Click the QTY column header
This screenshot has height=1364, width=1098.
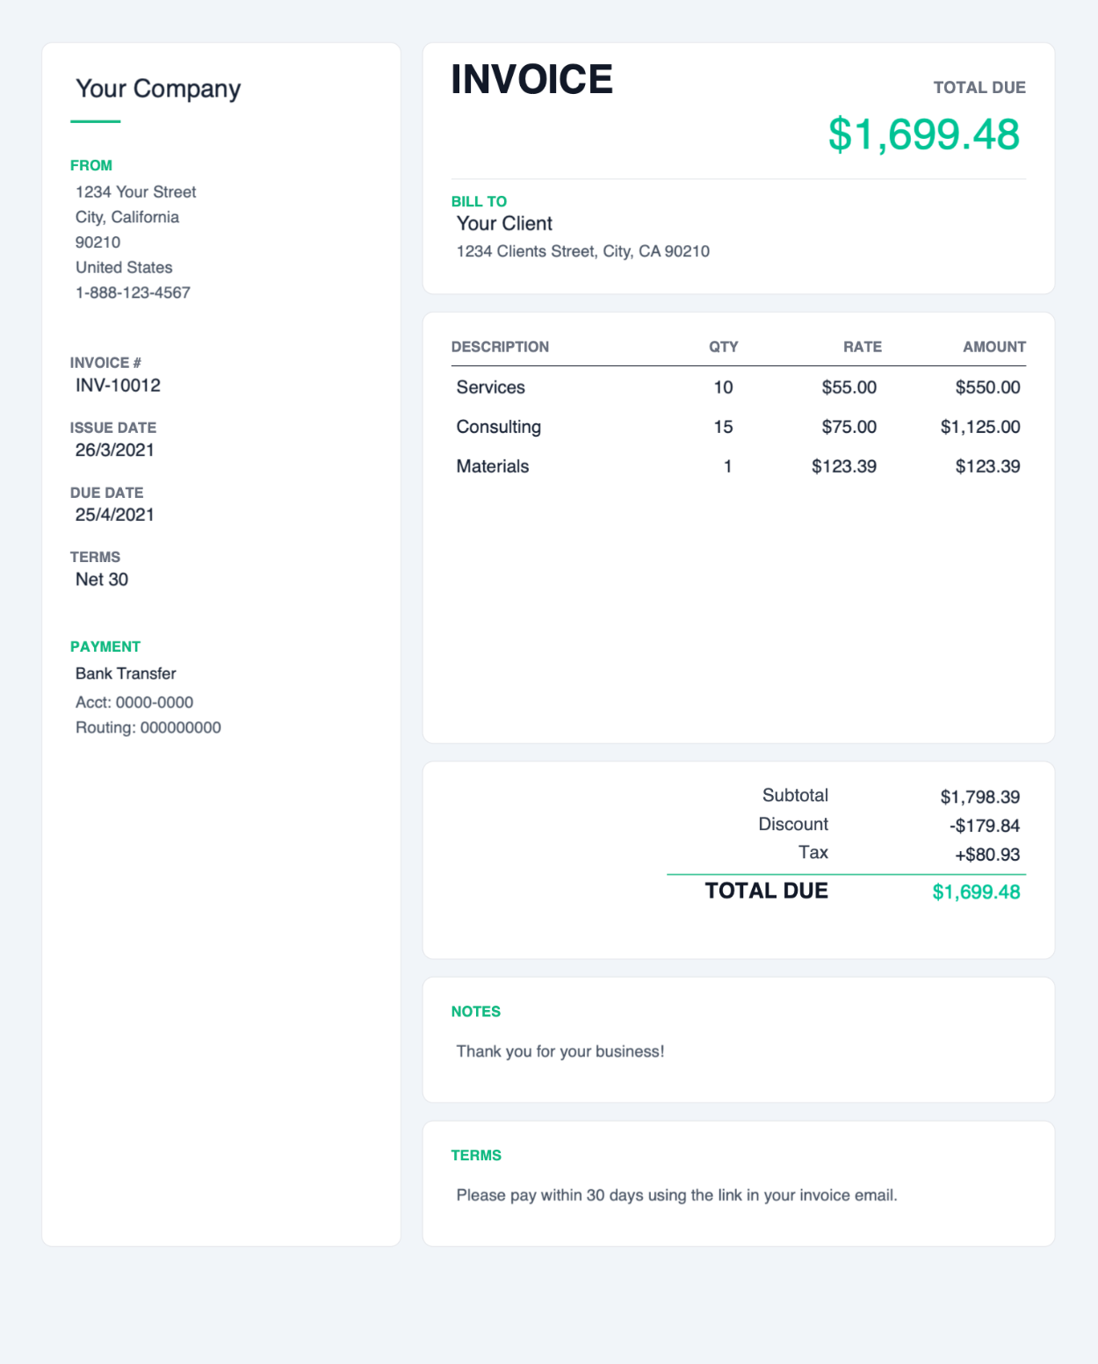[x=724, y=347]
